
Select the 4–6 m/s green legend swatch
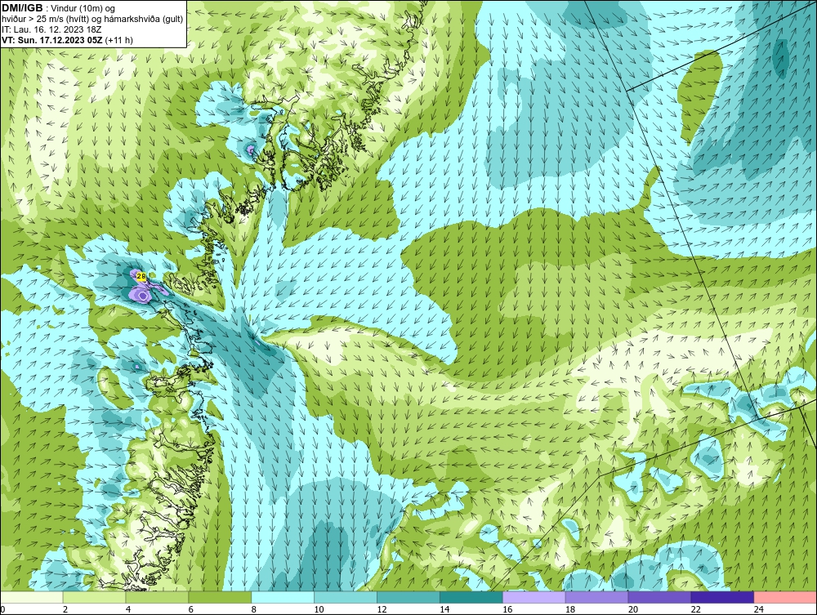tap(157, 597)
